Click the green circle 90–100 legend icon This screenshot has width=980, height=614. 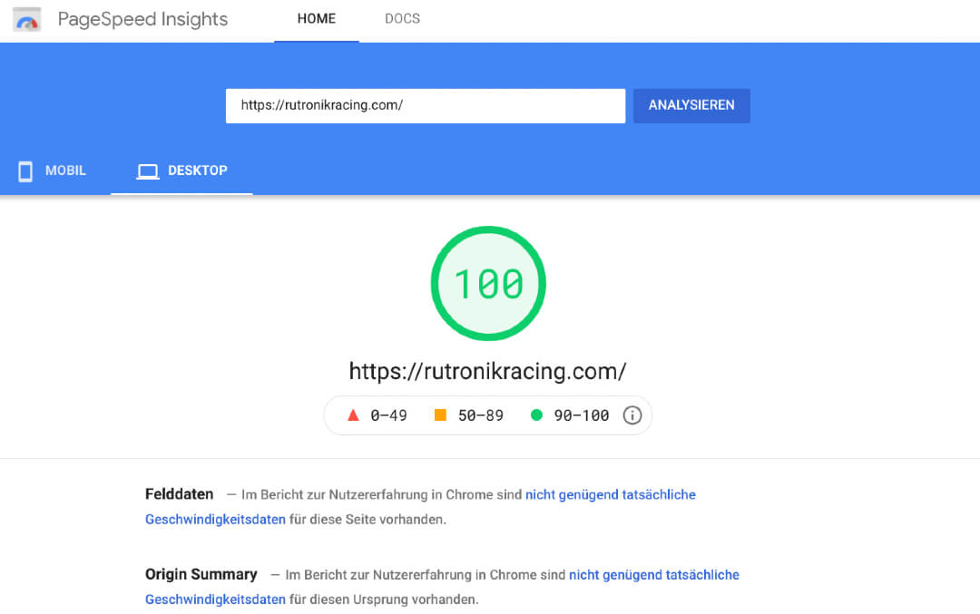[536, 414]
